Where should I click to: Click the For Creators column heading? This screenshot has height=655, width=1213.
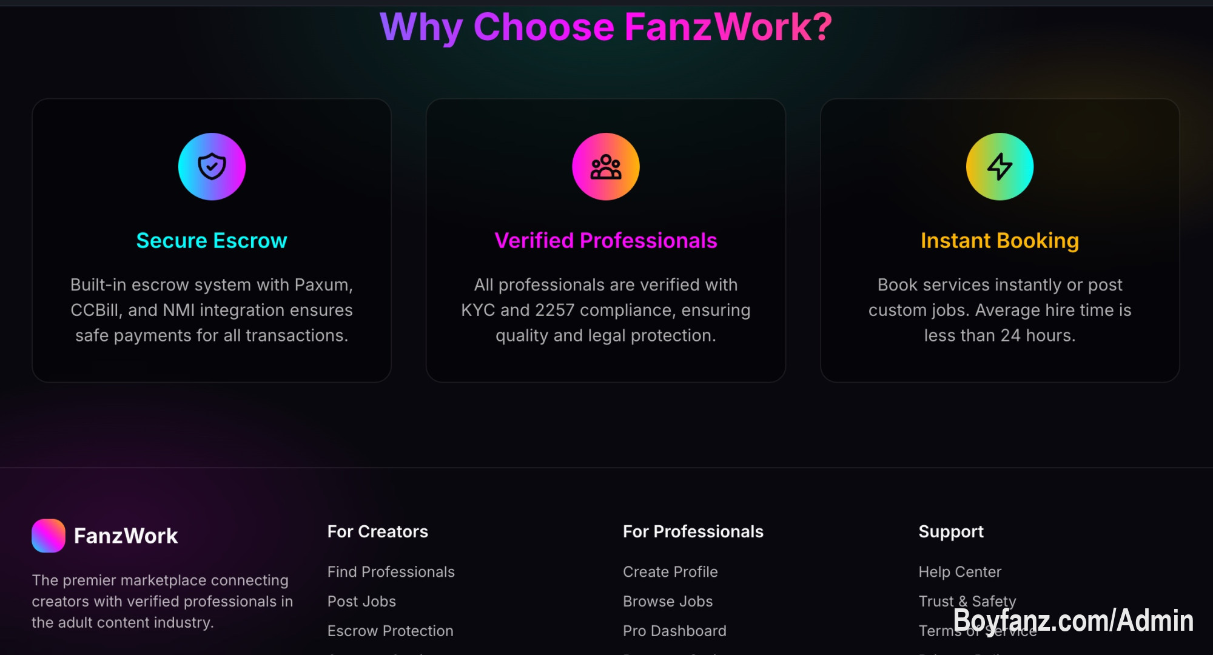(377, 532)
